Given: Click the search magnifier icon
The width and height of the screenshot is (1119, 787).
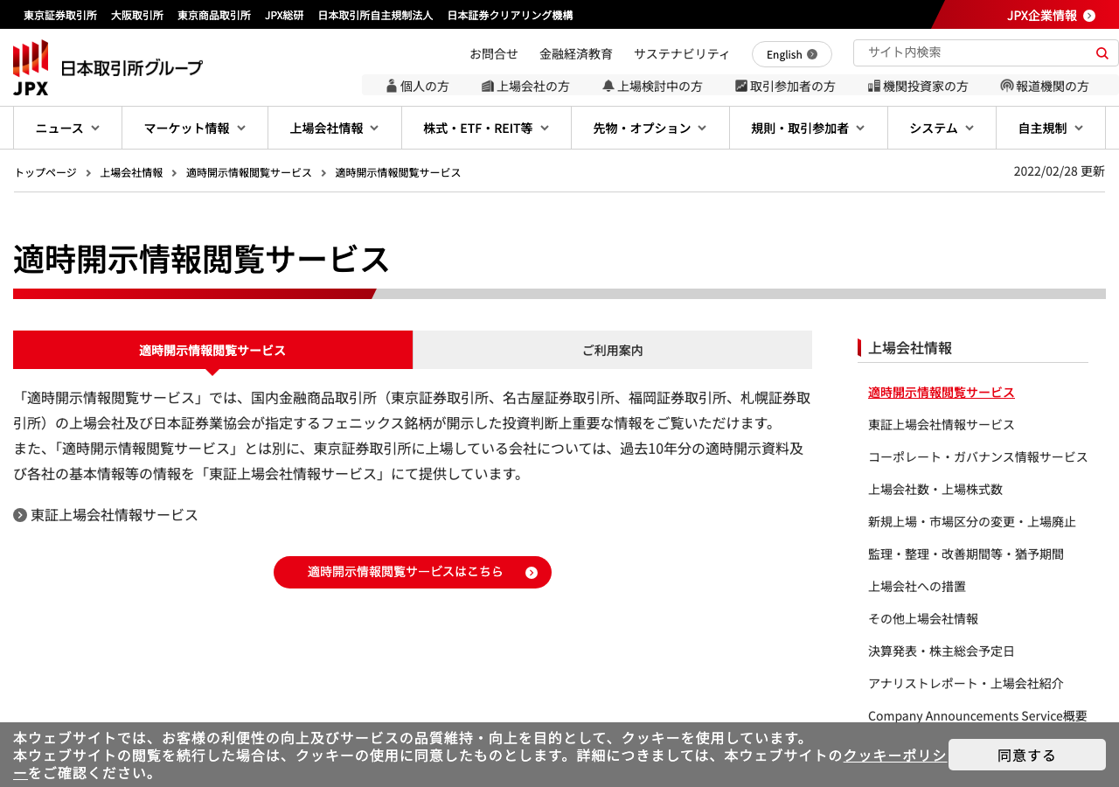Looking at the screenshot, I should pos(1102,53).
